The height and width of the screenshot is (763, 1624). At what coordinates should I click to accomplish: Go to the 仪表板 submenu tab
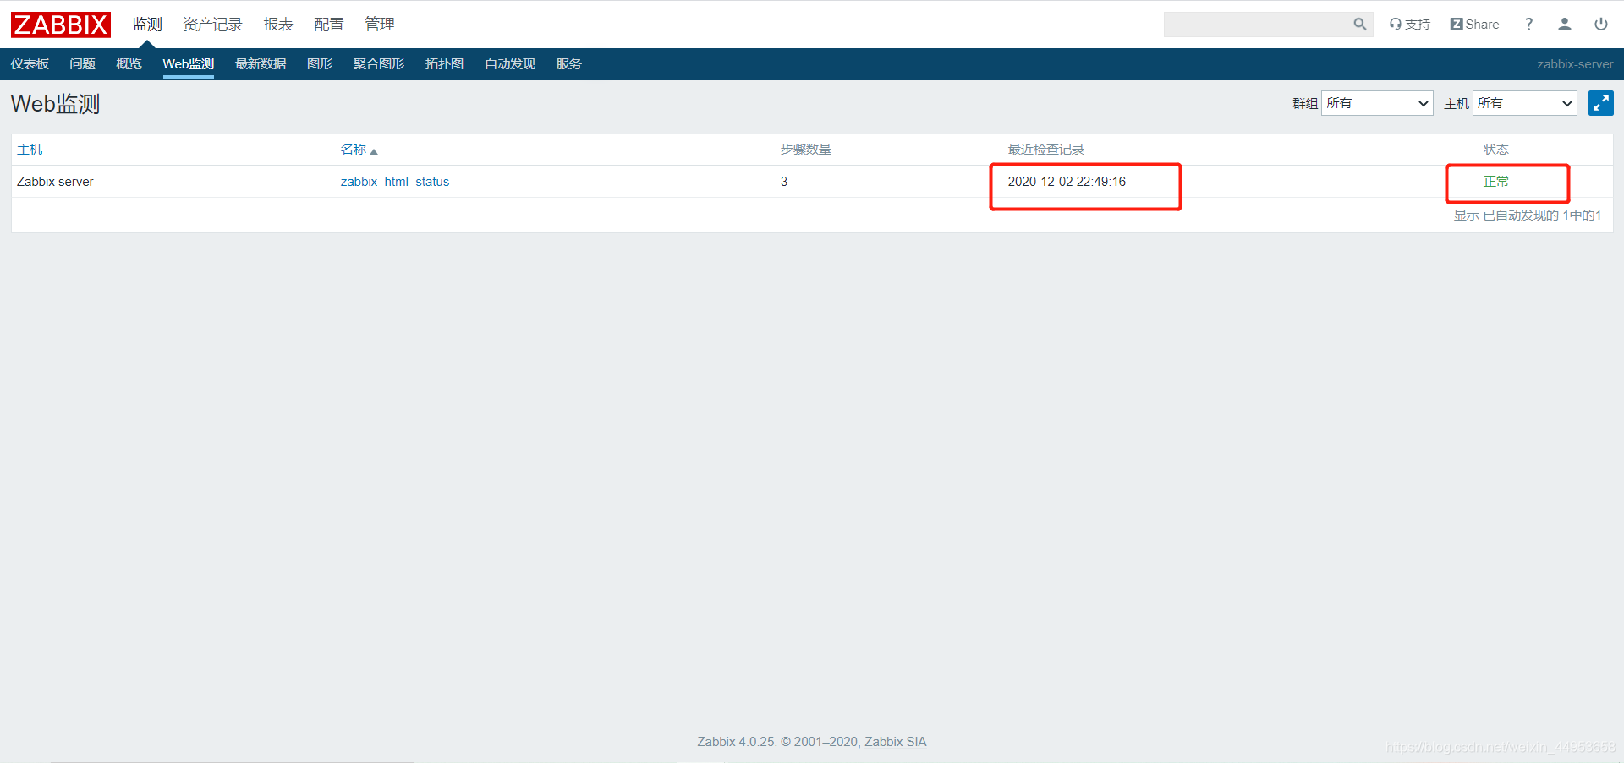(x=30, y=64)
